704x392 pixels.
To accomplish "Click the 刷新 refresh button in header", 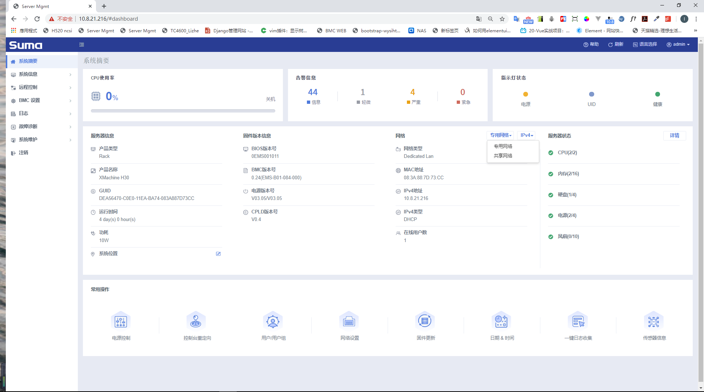I will click(616, 44).
